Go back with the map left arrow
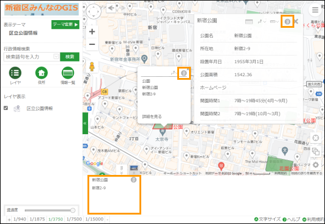The image size is (325, 224). tap(111, 8)
